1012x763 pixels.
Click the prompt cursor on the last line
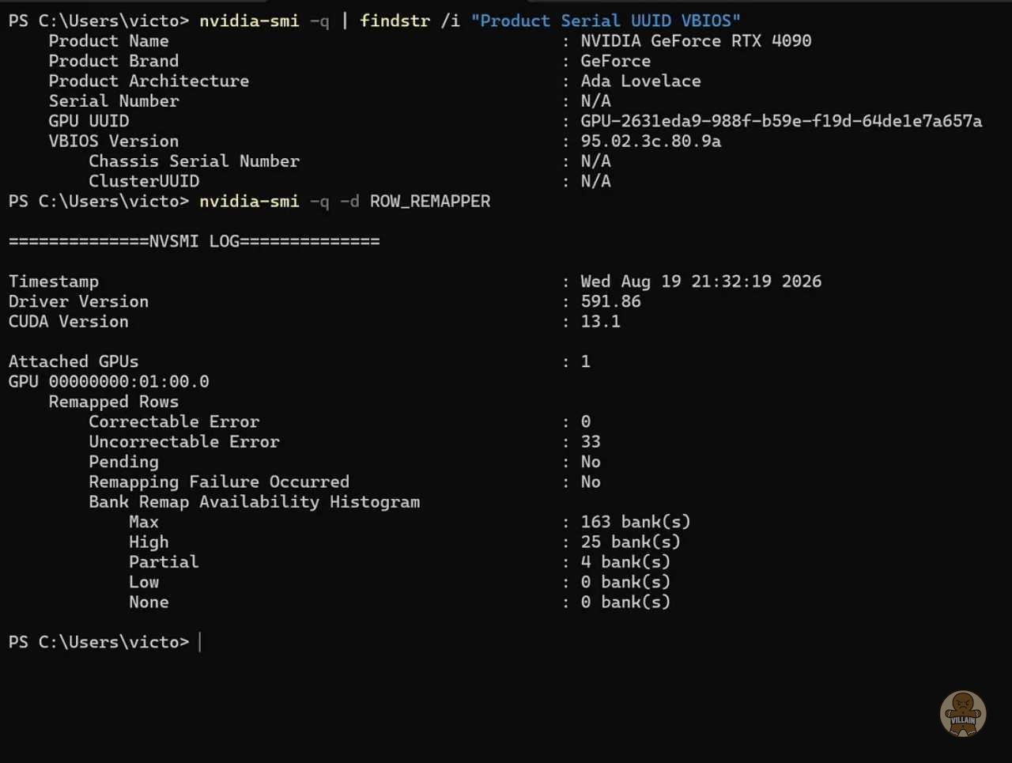pos(199,642)
